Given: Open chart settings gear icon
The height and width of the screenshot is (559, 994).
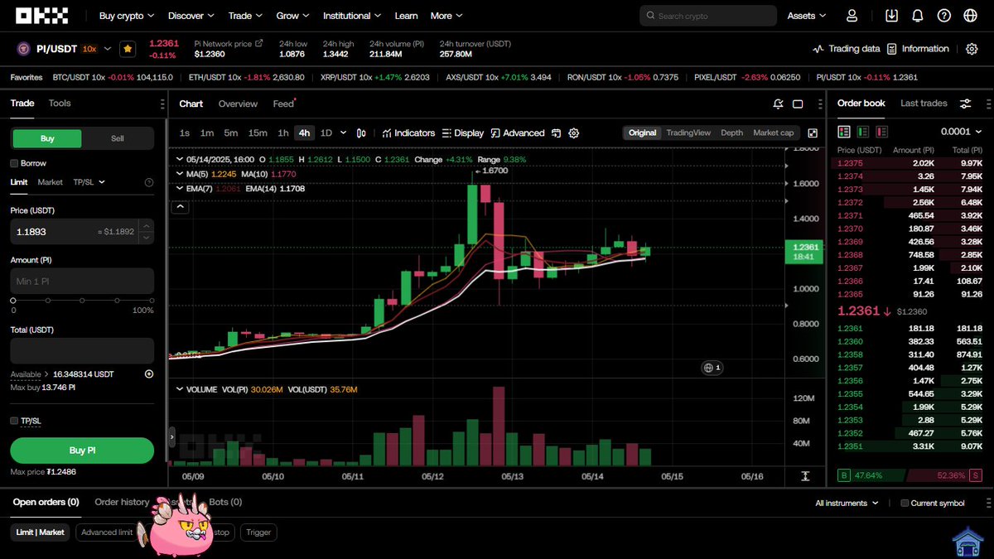Looking at the screenshot, I should point(574,133).
